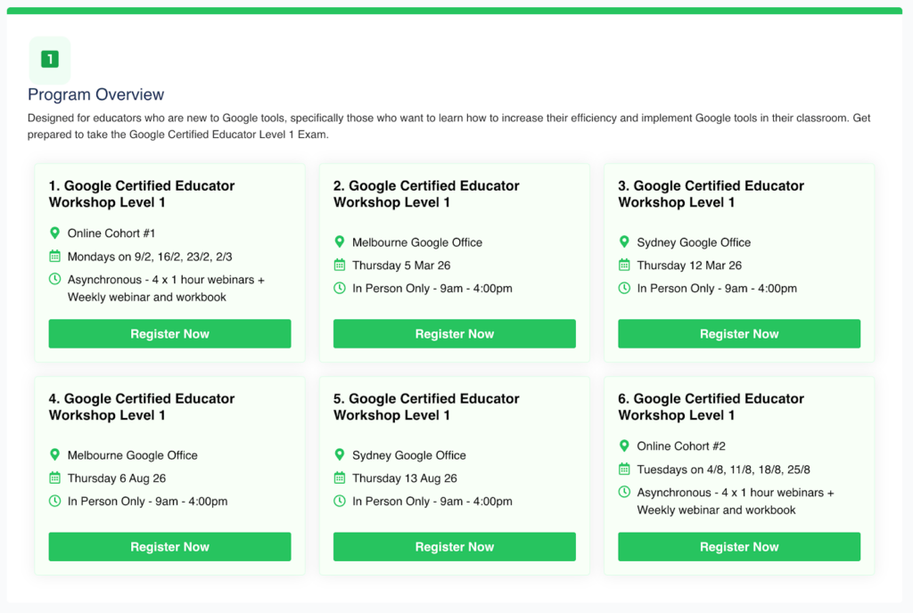Click clock icon in Online Cohort #2 card

pos(624,493)
